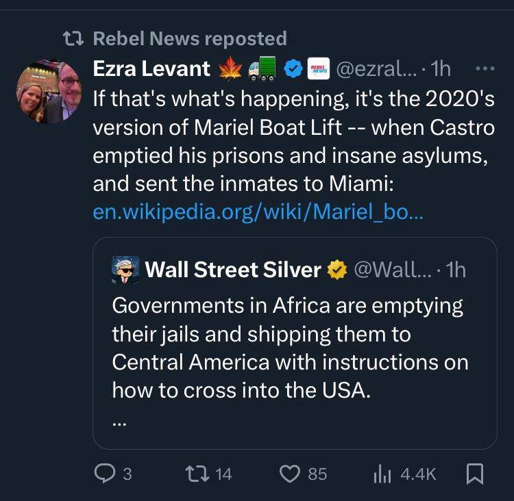Click Ezra Levant's blue verified badge
Image resolution: width=514 pixels, height=501 pixels.
[293, 68]
